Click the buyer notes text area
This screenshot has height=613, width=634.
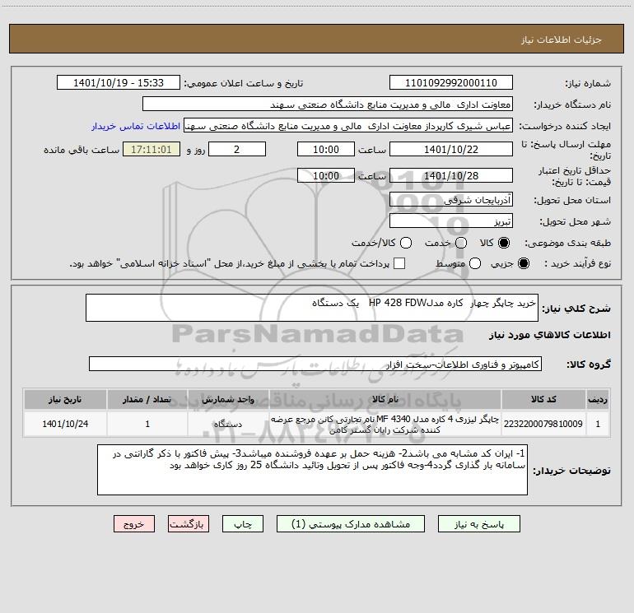[312, 470]
